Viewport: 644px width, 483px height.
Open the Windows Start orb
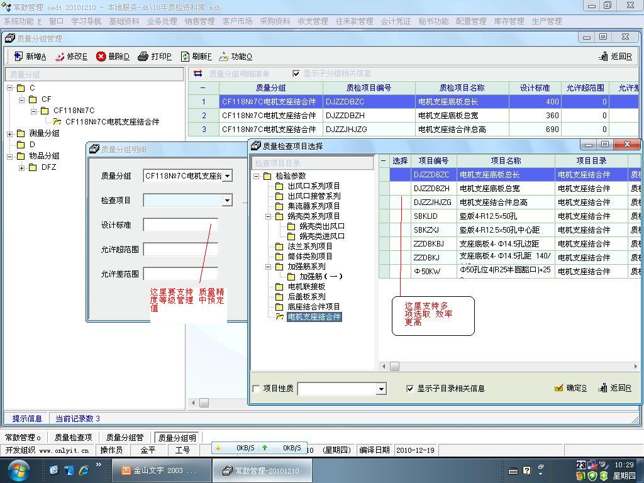(x=18, y=470)
